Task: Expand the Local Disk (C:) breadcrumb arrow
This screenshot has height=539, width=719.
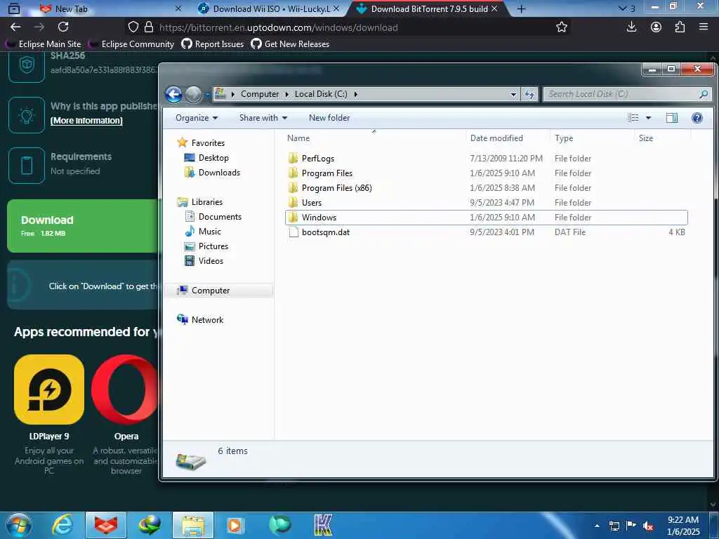Action: 355,94
